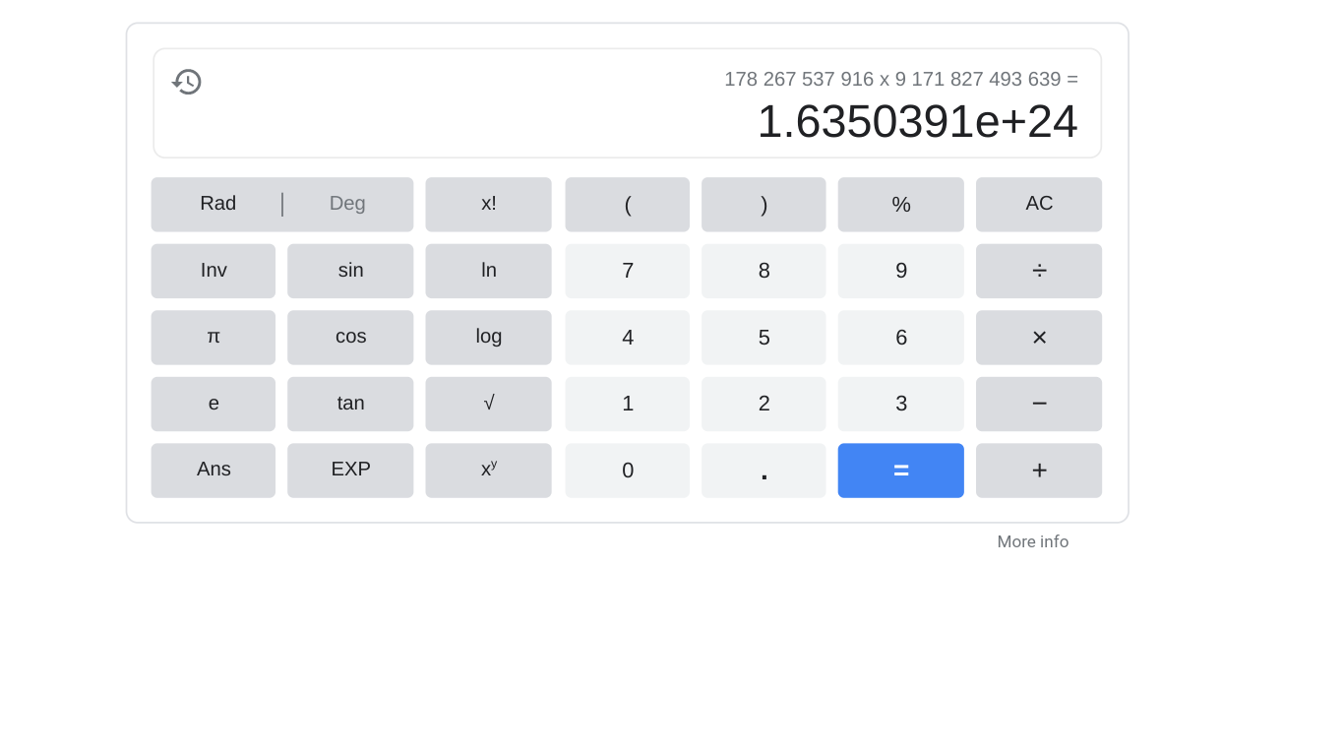Image resolution: width=1344 pixels, height=756 pixels.
Task: Insert the pi constant
Action: pyautogui.click(x=214, y=338)
